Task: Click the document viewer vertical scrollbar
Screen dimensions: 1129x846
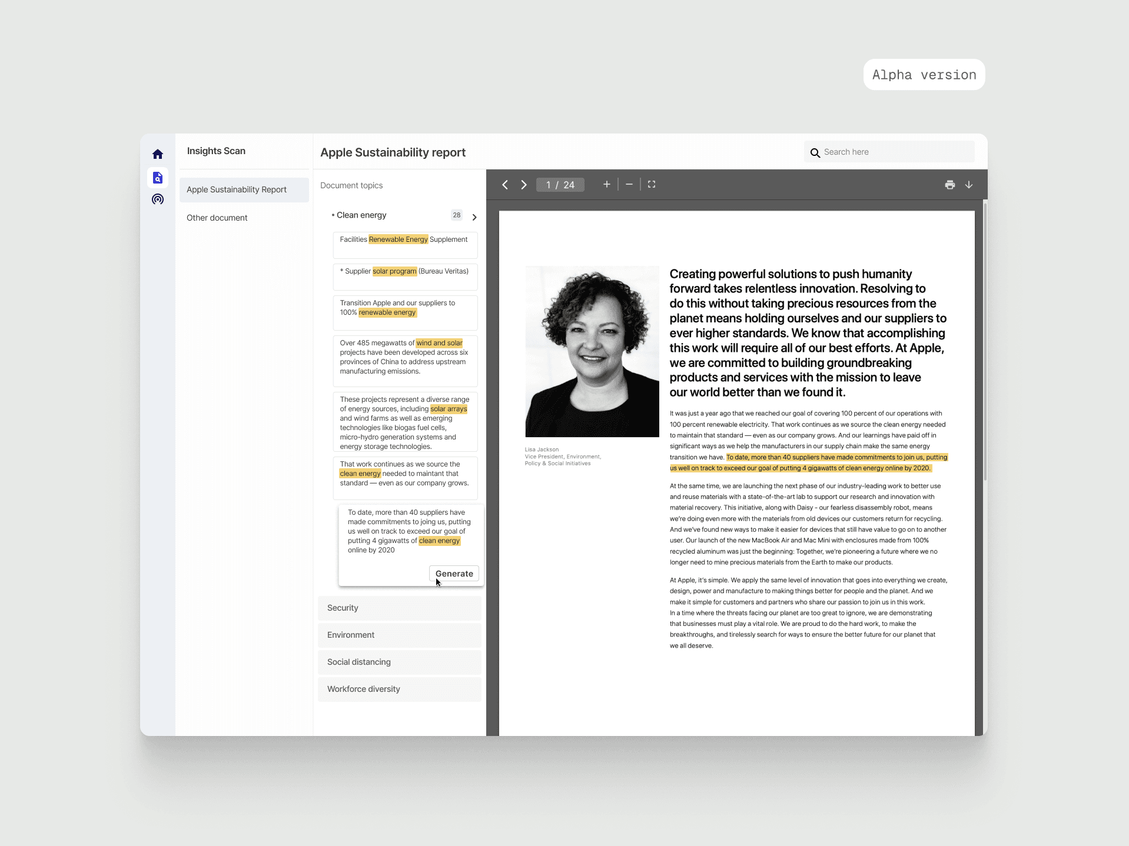Action: [x=985, y=341]
